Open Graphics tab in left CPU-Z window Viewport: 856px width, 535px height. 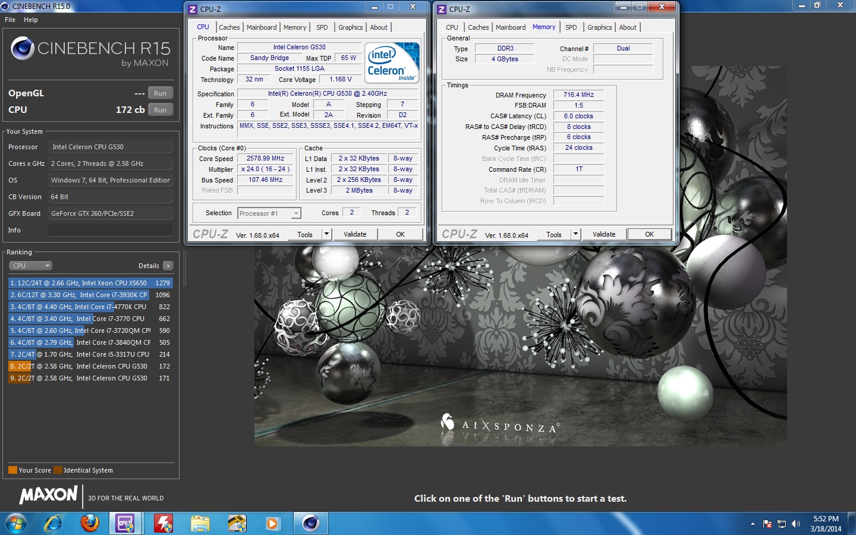coord(351,27)
